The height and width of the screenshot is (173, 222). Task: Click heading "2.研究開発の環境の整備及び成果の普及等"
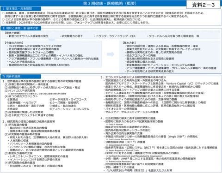coord(29,121)
